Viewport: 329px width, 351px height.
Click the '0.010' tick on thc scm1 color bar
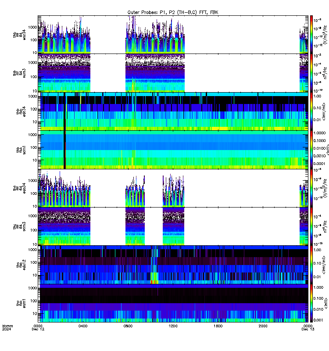(318, 309)
